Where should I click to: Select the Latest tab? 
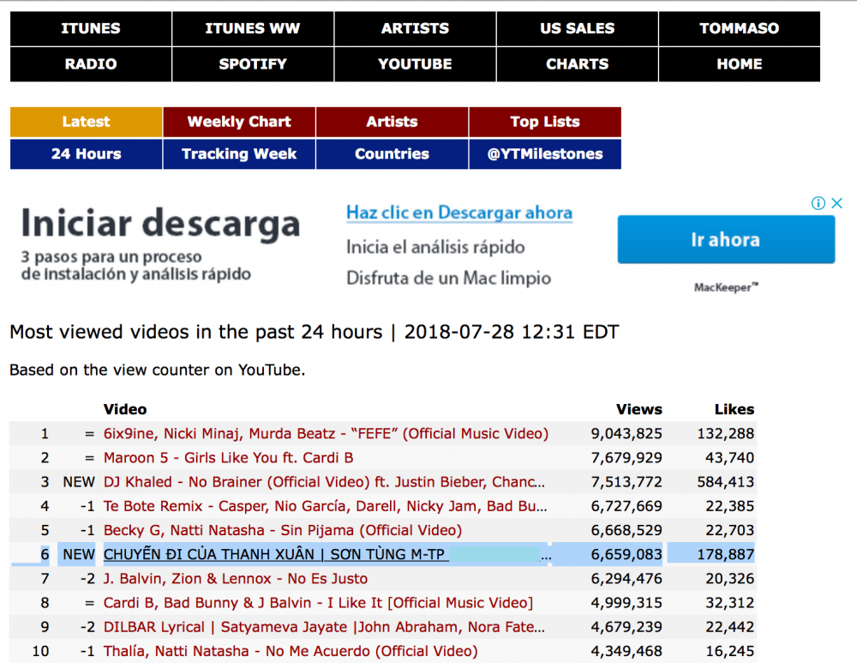coord(86,122)
